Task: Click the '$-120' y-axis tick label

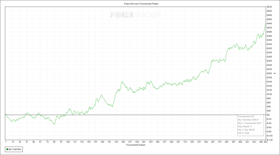Action: pyautogui.click(x=270, y=140)
